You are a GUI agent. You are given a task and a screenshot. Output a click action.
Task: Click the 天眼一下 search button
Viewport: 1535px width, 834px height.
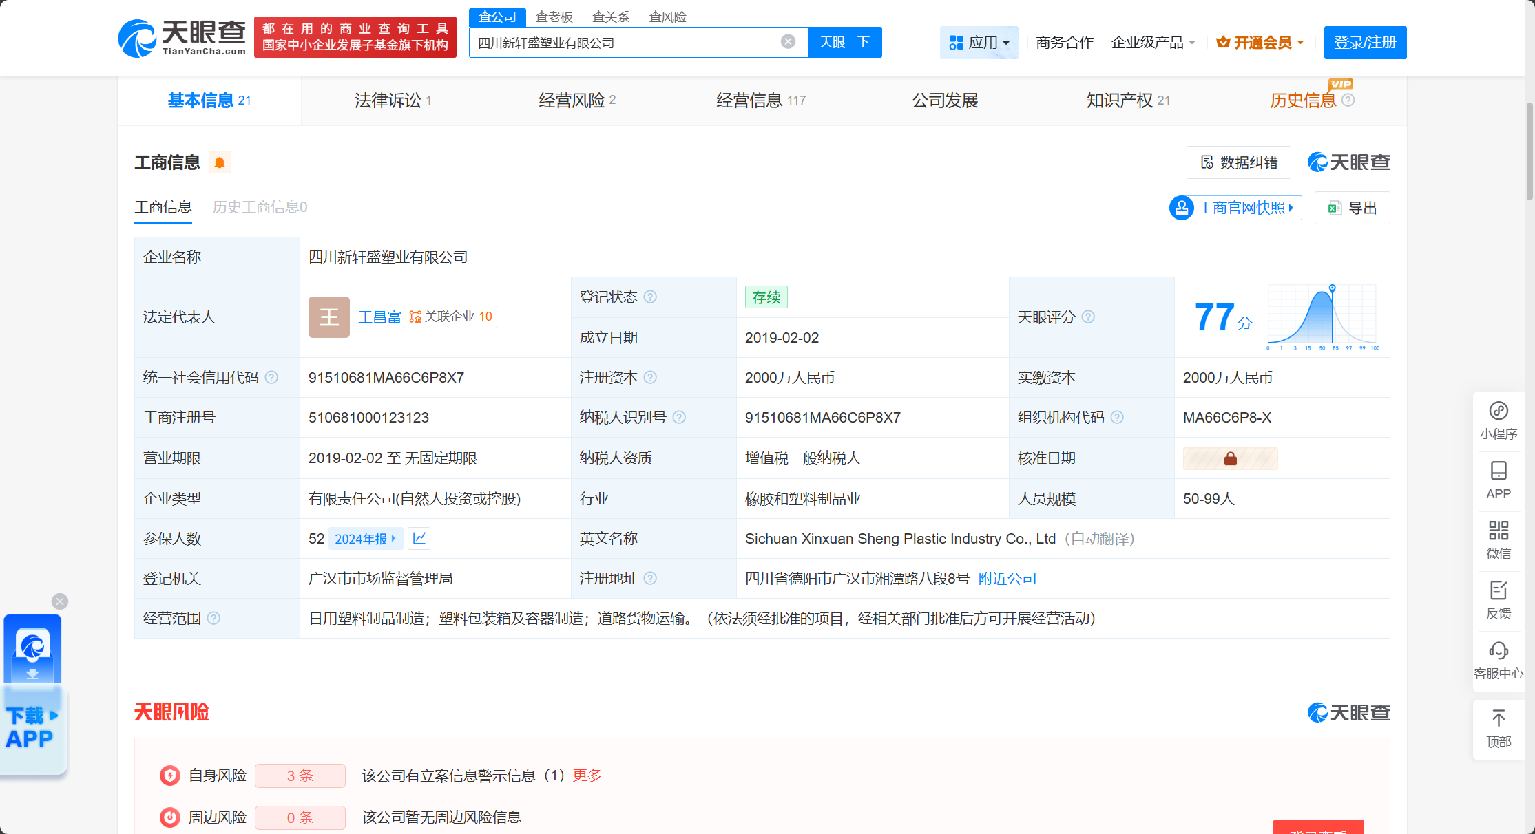tap(844, 43)
